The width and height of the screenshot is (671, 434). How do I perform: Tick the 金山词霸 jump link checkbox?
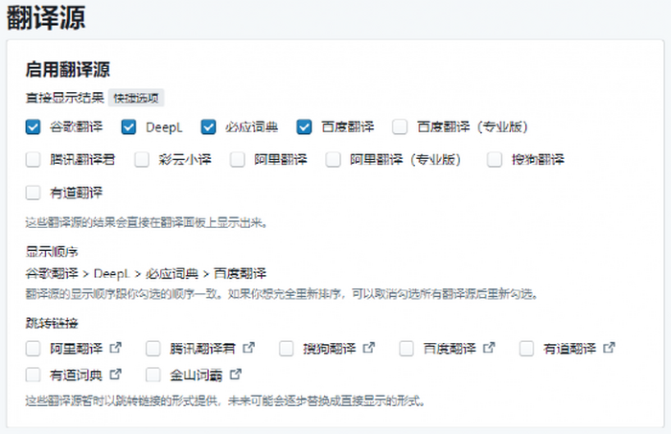tap(153, 374)
